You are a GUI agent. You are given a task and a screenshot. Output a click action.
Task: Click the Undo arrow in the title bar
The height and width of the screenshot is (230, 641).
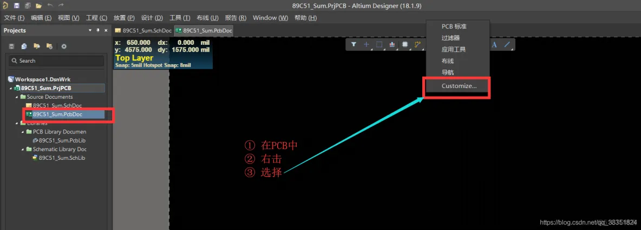click(50, 6)
